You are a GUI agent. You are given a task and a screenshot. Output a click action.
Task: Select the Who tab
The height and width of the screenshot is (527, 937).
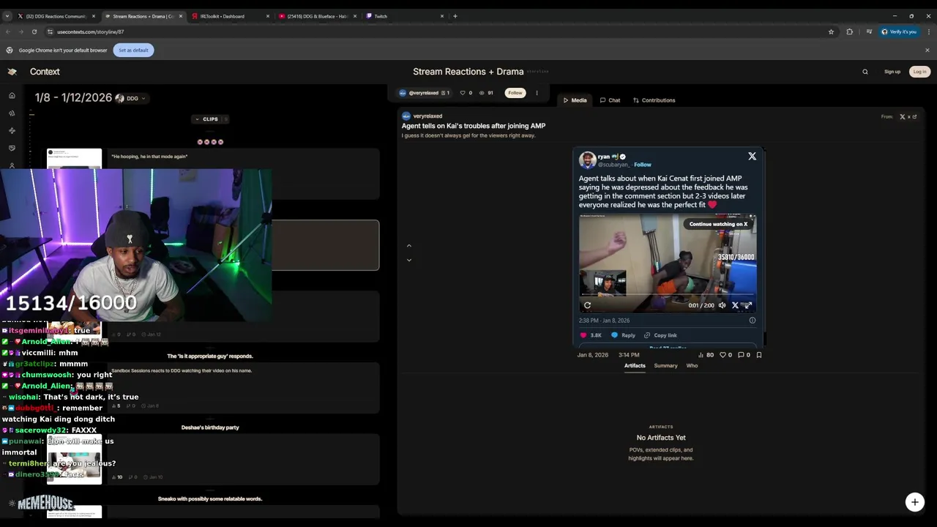[x=692, y=366]
